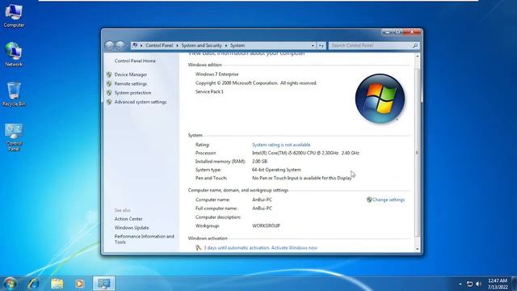Click the shield icon beside System protection
Screen dimensions: 517x291
click(x=109, y=93)
